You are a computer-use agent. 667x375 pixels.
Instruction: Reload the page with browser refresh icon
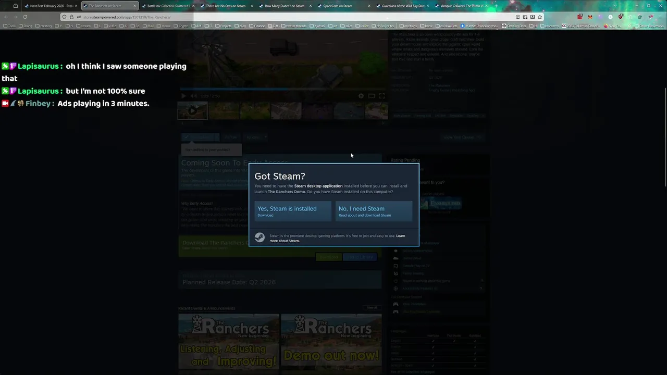pos(24,17)
